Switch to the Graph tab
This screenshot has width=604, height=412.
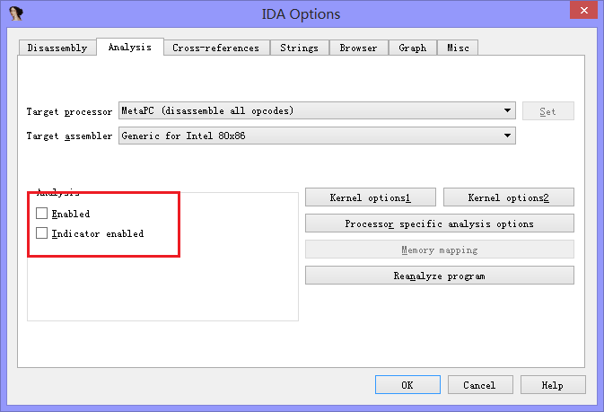tap(413, 48)
